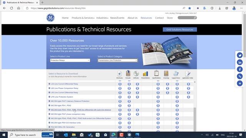Viewport: 246px width, 138px height.
Task: Open MiCOM Agile P44T Catenary Distance Protection link
Action: click(x=70, y=101)
